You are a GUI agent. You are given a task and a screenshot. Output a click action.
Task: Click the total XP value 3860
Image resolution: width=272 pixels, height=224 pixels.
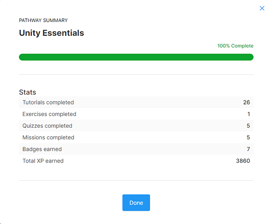tap(243, 161)
